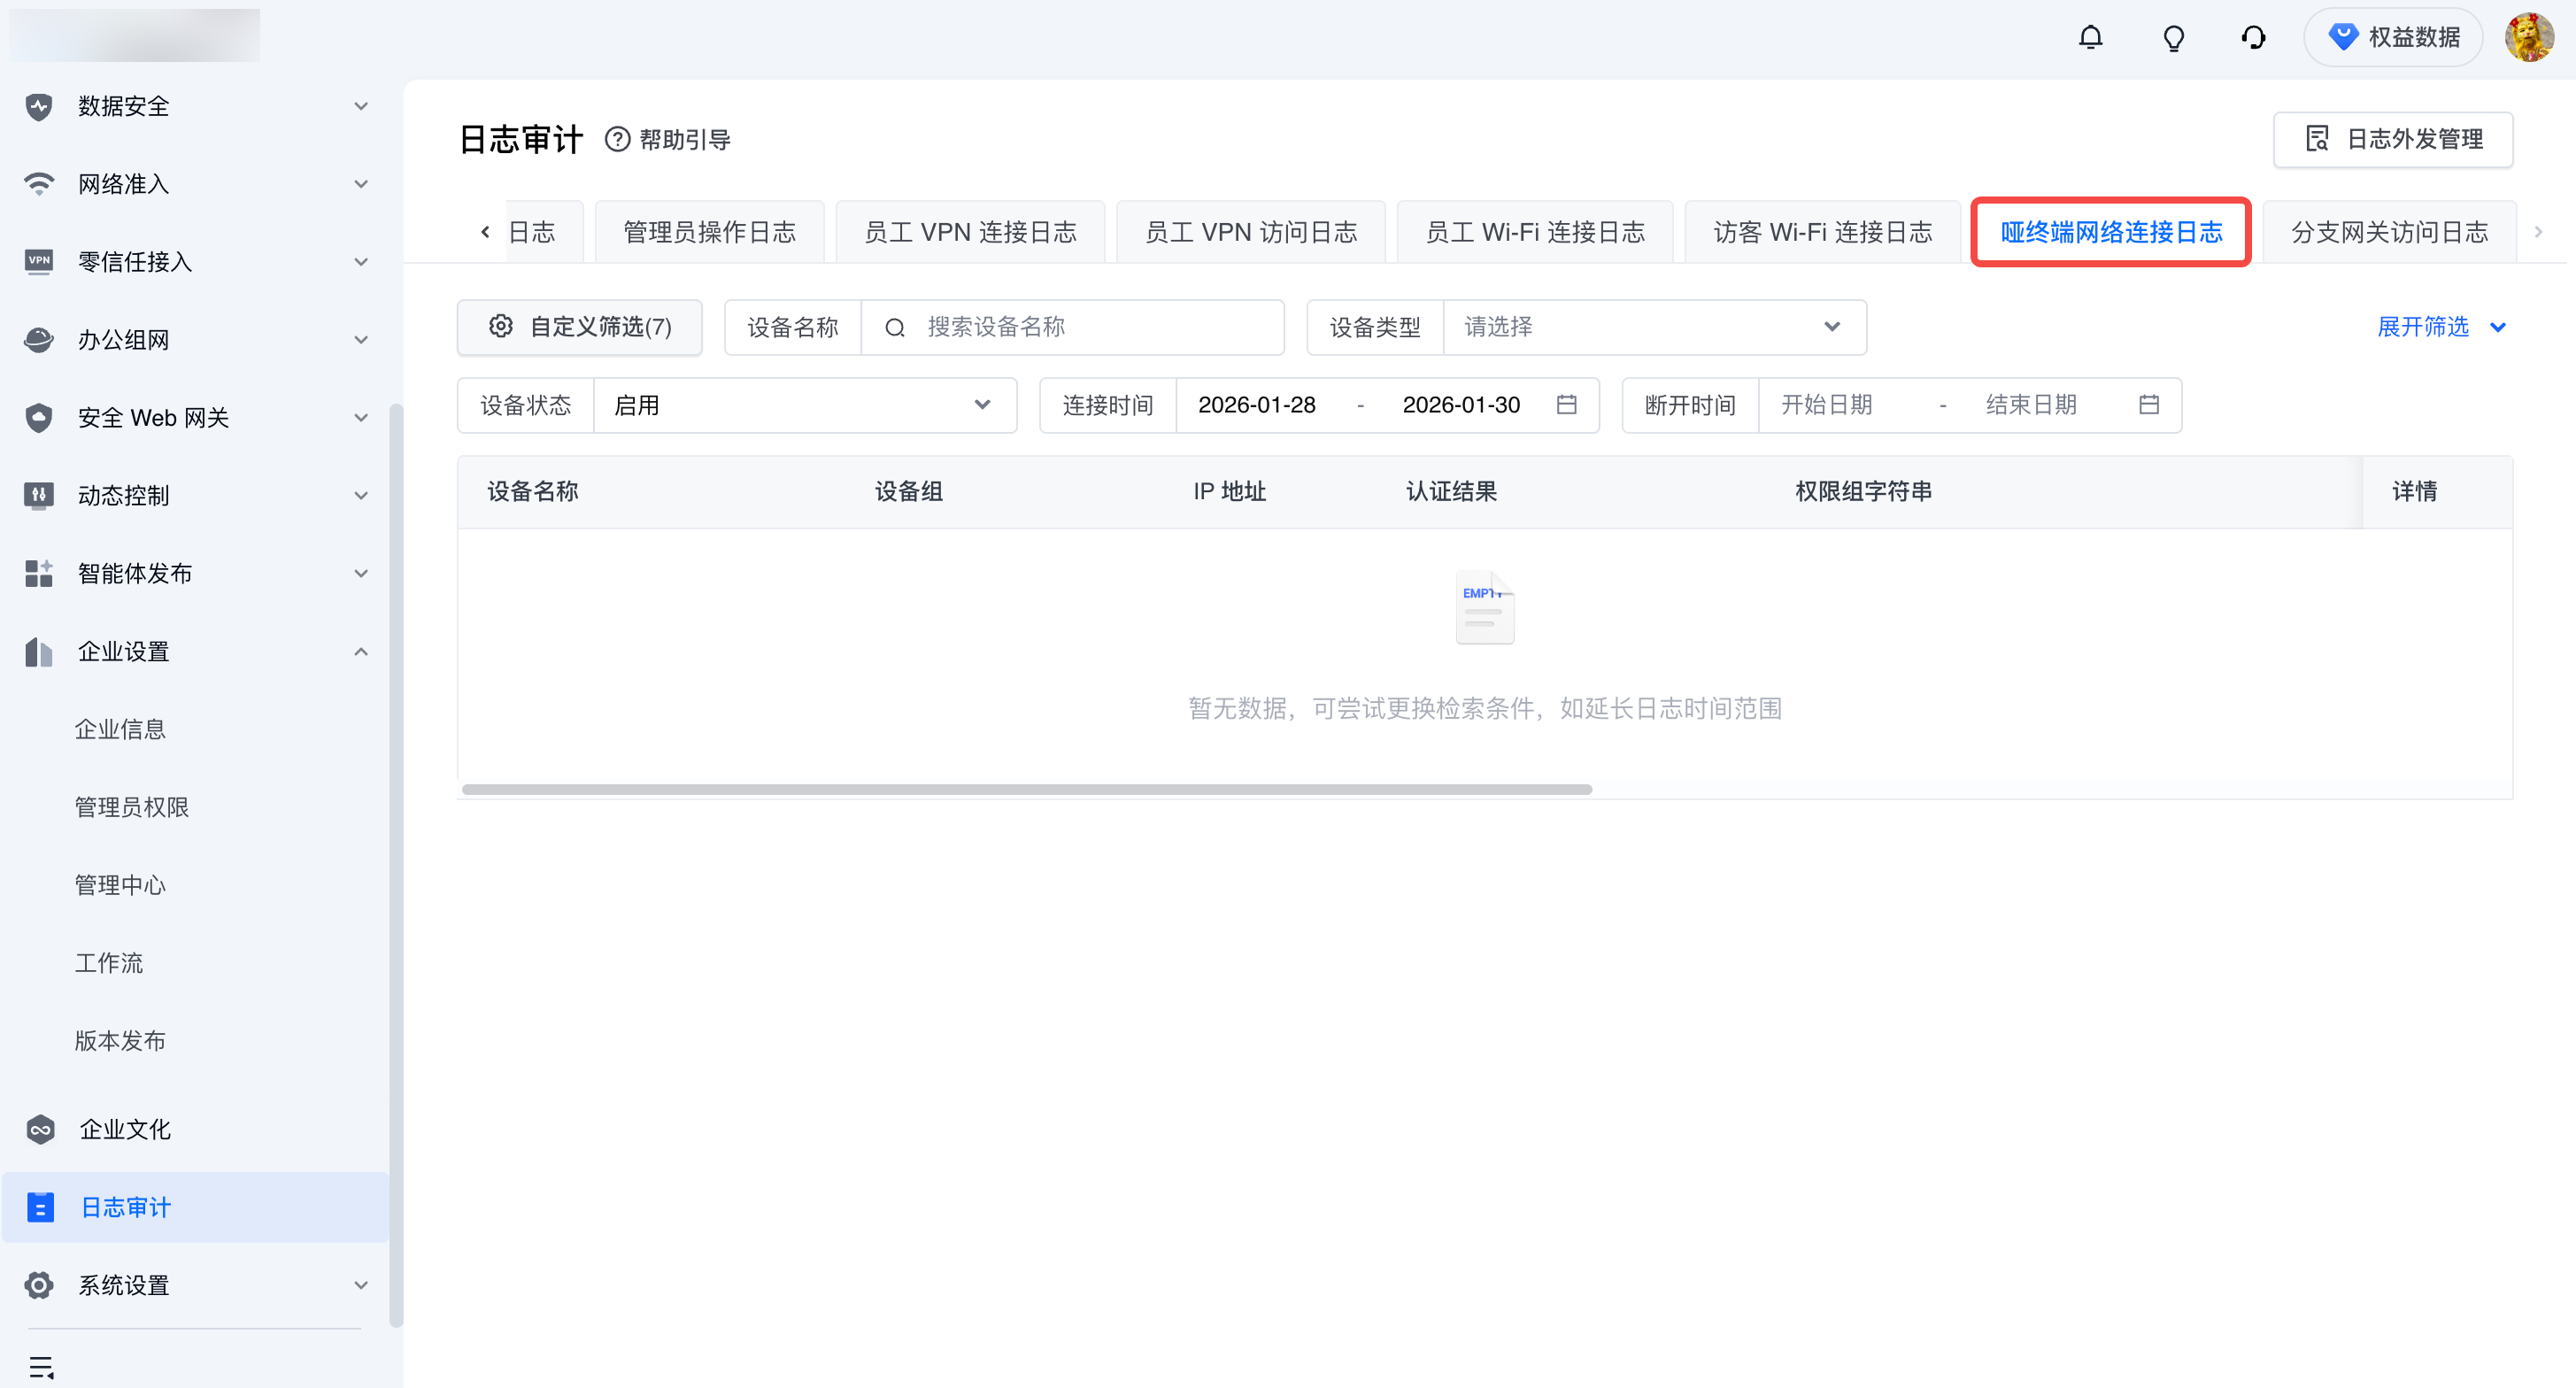This screenshot has width=2576, height=1388.
Task: Click 帮助引导 help link
Action: pyautogui.click(x=685, y=139)
